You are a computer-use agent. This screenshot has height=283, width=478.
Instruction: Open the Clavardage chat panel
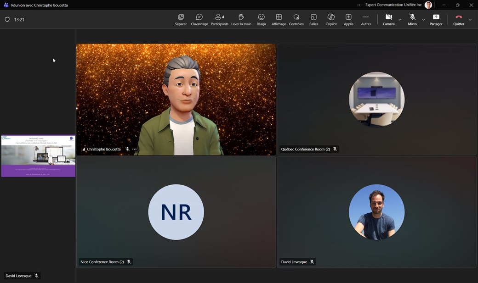click(x=199, y=20)
